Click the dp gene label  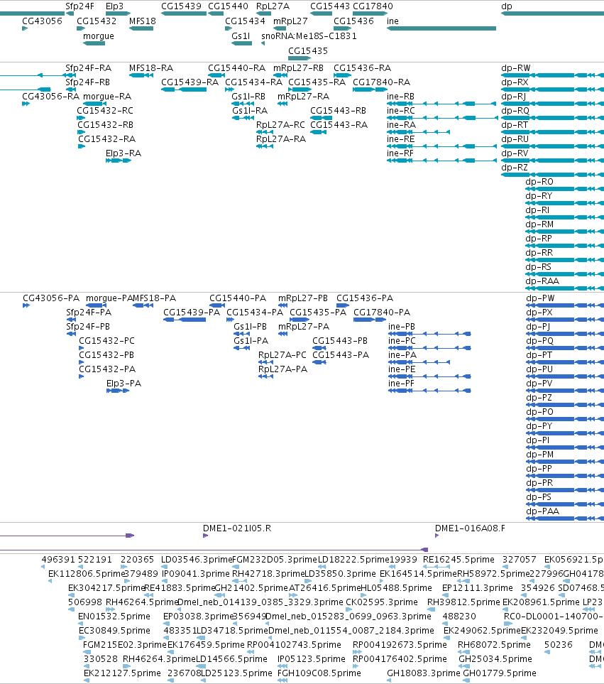click(x=506, y=6)
